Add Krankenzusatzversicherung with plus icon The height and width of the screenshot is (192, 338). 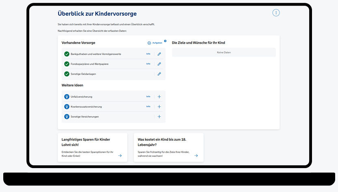pos(159,107)
